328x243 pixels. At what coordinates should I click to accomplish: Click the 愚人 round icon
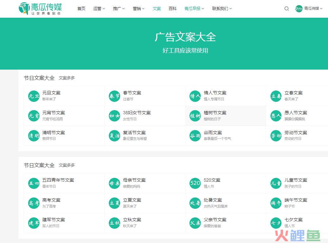(276, 116)
